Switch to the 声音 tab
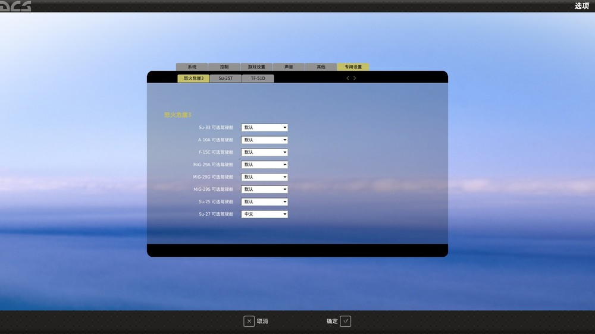Image resolution: width=595 pixels, height=334 pixels. coord(289,67)
